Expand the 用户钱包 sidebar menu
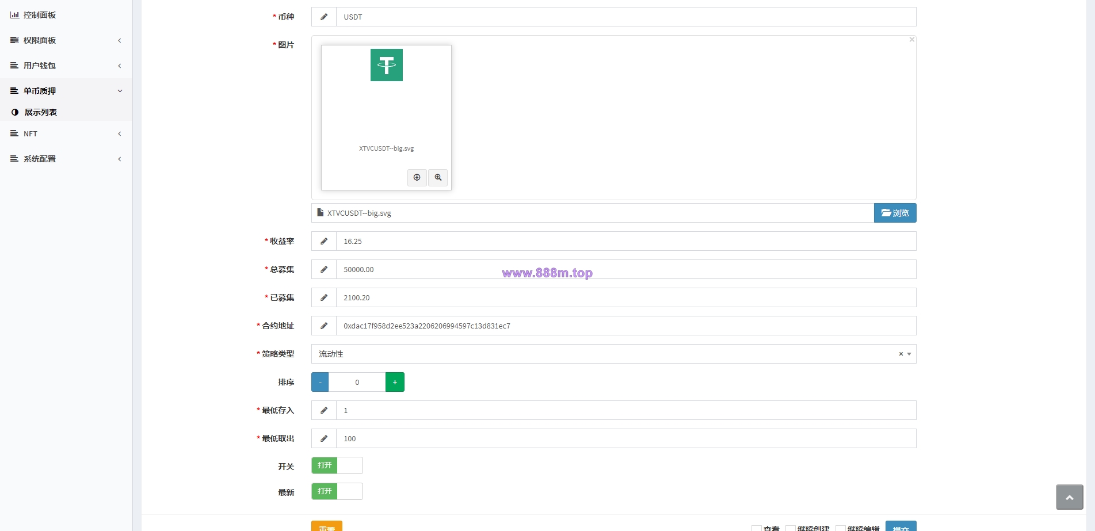Viewport: 1095px width, 531px height. [x=66, y=66]
